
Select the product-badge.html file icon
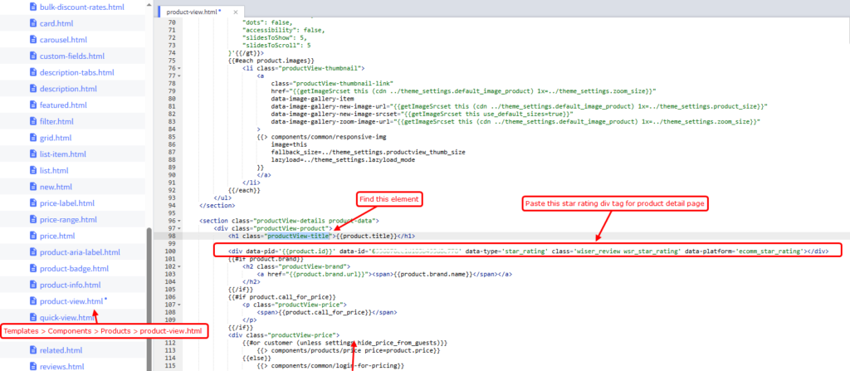[x=32, y=268]
